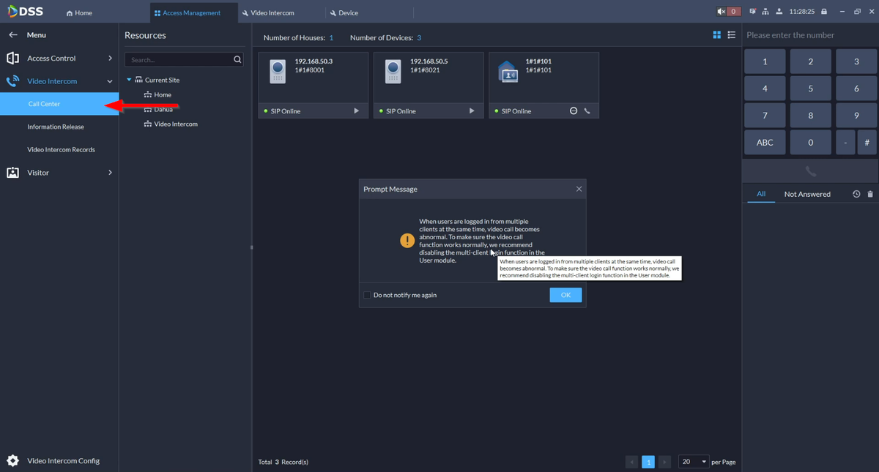Dial keypad digit 3
The width and height of the screenshot is (879, 472).
[x=856, y=61]
